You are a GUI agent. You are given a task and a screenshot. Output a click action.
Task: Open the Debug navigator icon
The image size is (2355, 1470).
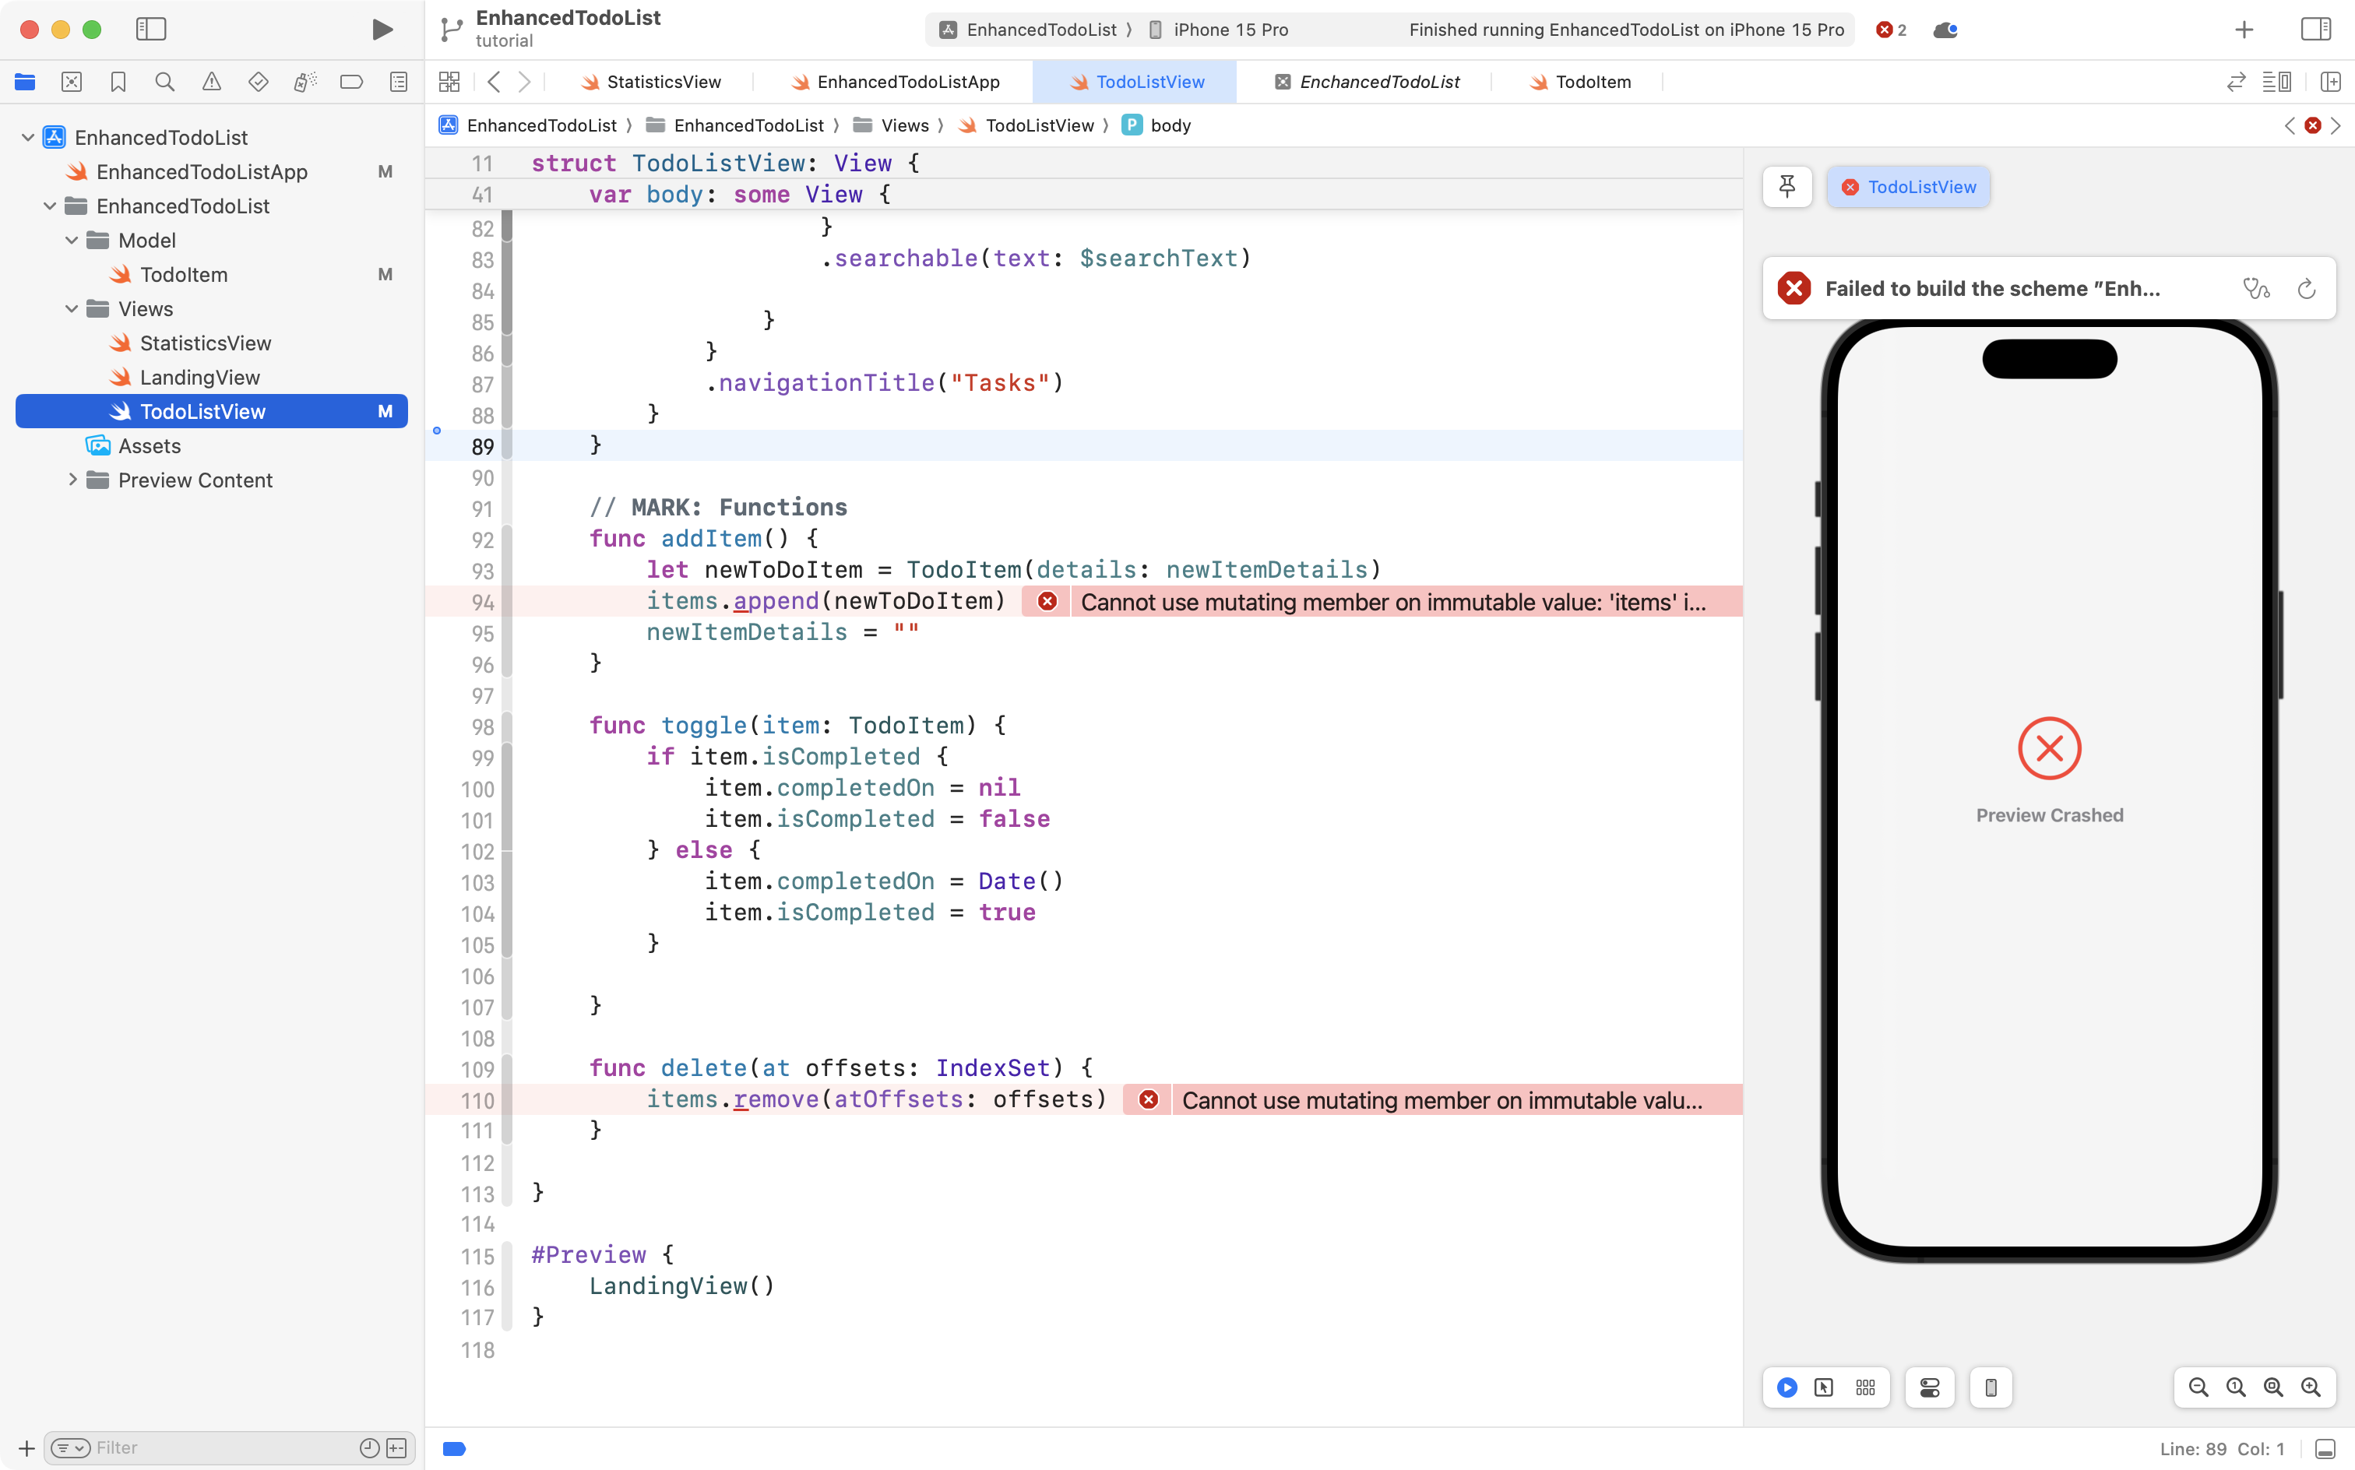pos(304,82)
